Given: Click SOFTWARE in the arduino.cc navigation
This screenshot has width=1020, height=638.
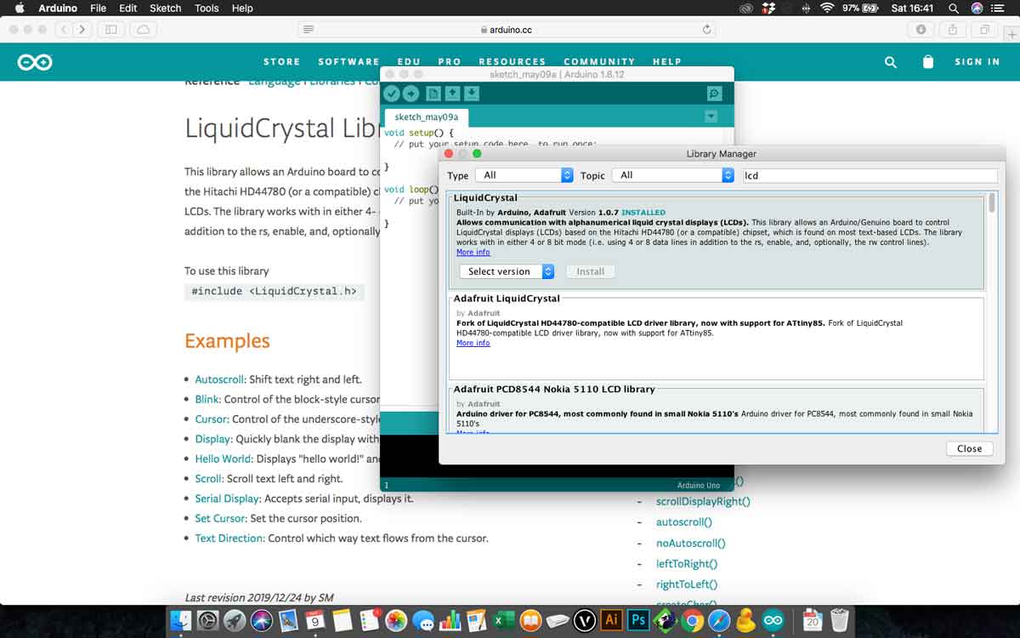Looking at the screenshot, I should (348, 62).
